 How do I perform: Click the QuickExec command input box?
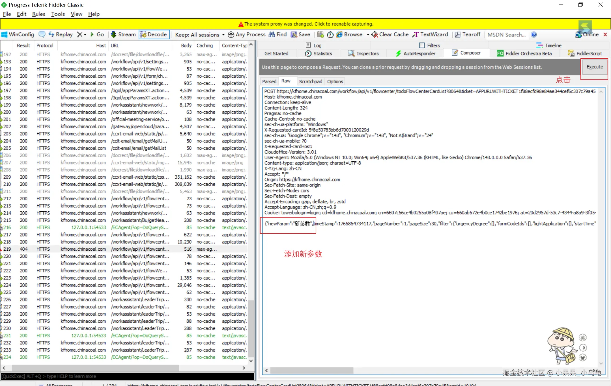click(127, 376)
